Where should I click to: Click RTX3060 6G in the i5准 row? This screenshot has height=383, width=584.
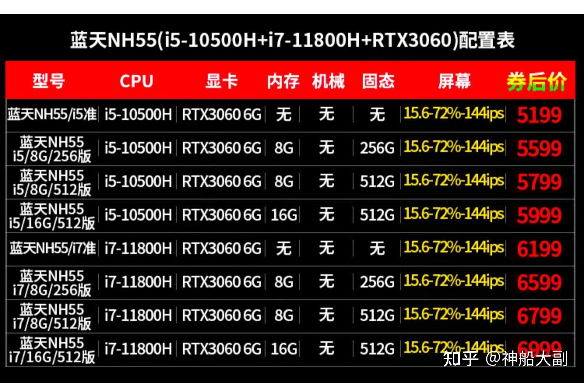[x=222, y=114]
